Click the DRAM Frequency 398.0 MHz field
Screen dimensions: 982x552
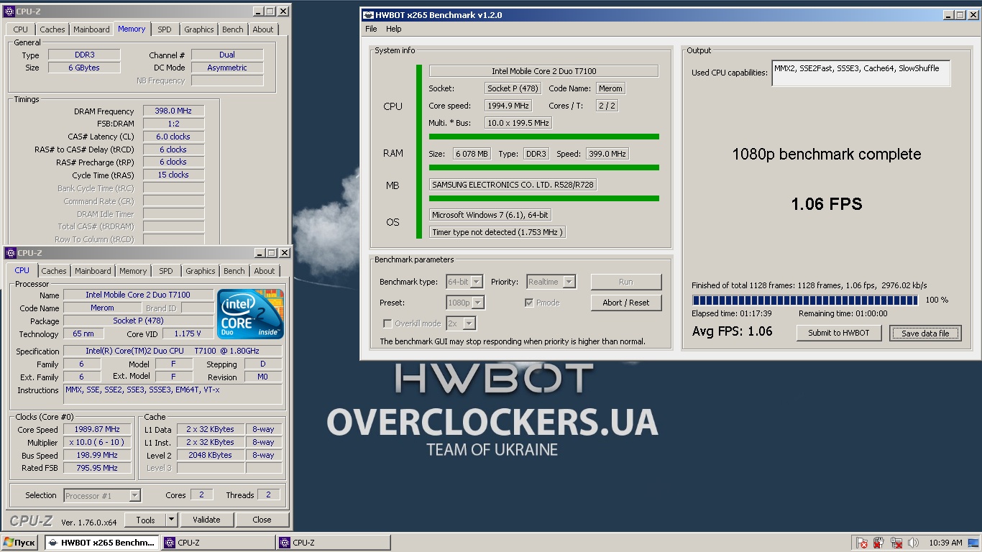click(x=173, y=111)
